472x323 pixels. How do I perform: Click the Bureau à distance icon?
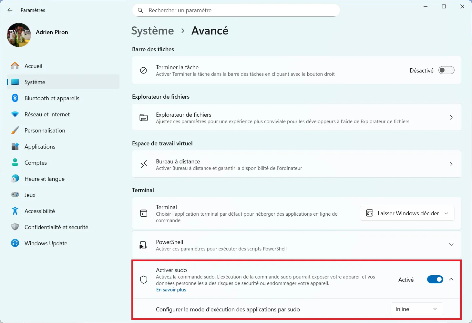coord(144,164)
